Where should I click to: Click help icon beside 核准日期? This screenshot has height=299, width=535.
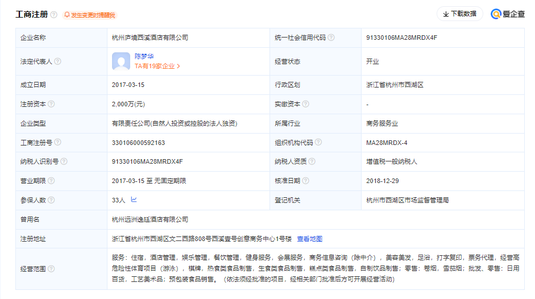tap(306, 181)
